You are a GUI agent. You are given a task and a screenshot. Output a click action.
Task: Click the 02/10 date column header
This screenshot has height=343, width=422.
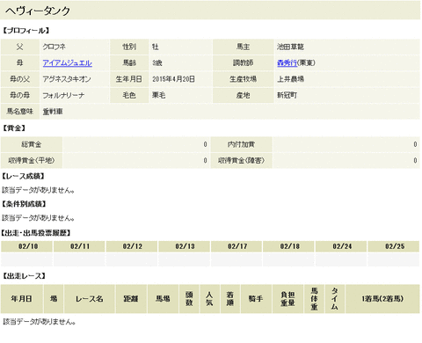(26, 246)
